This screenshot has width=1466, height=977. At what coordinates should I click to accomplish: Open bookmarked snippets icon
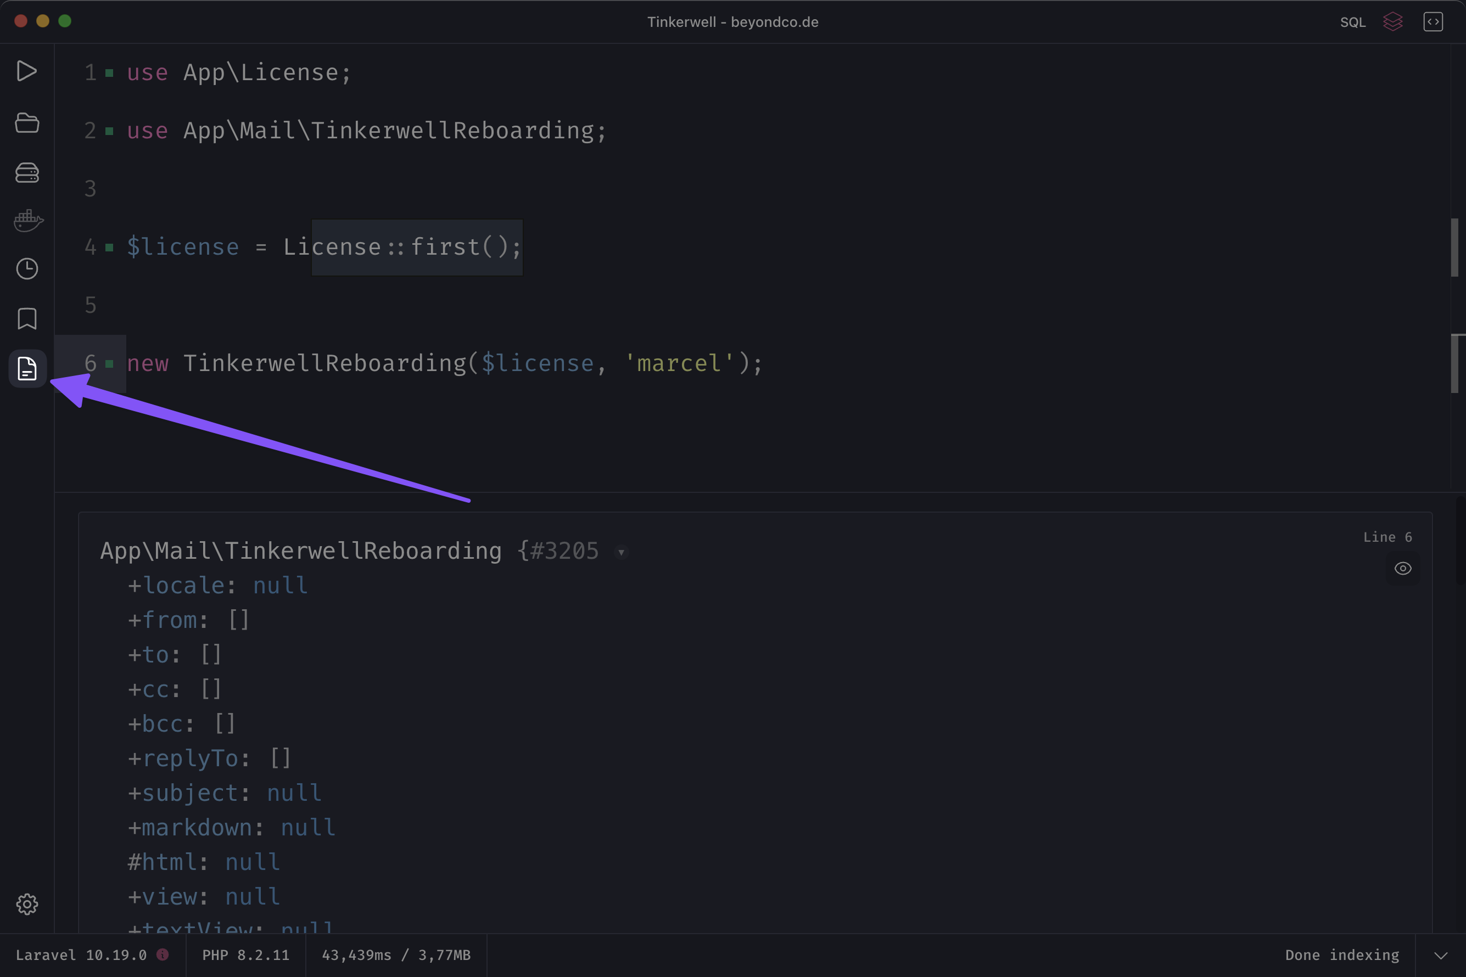(x=27, y=318)
